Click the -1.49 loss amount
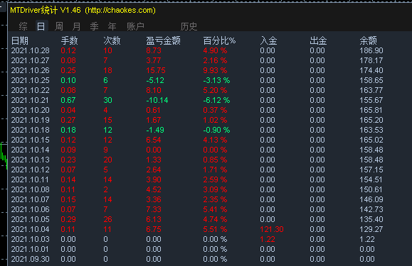Image resolution: width=412 pixels, height=266 pixels. [155, 130]
